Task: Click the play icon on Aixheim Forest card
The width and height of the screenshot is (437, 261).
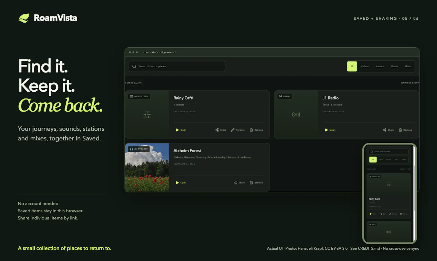Action: (x=177, y=182)
